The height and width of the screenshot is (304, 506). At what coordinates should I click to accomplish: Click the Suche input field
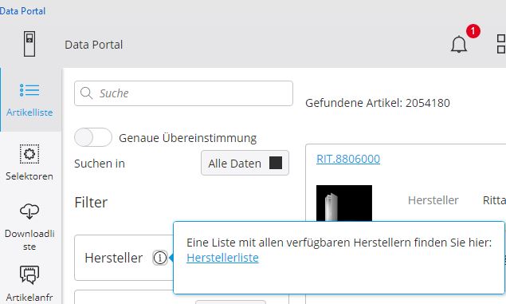(x=183, y=93)
